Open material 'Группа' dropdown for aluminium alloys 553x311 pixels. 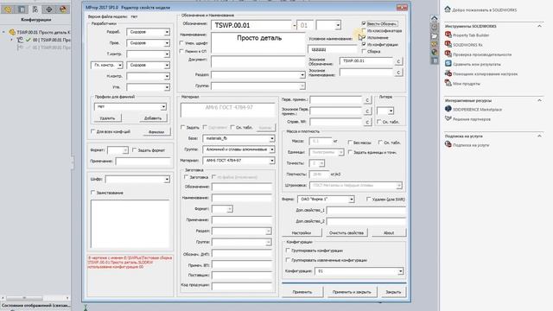272,149
